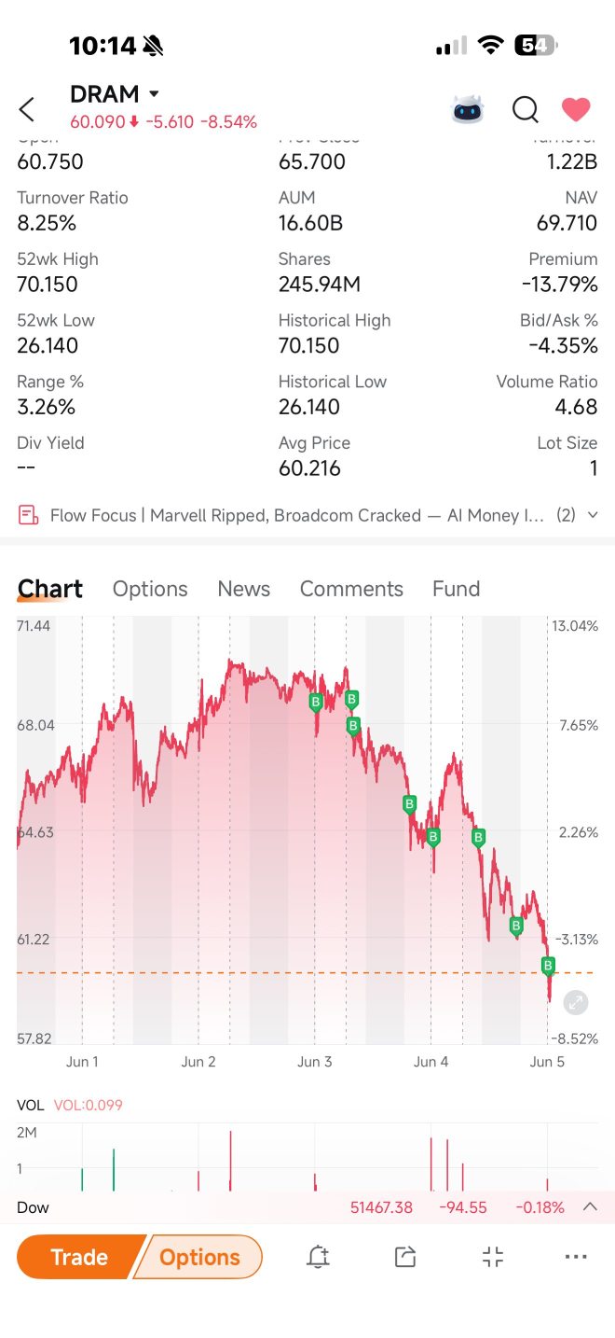Screen dimensions: 615x1338
Task: Open the search magnifier icon
Action: click(526, 110)
